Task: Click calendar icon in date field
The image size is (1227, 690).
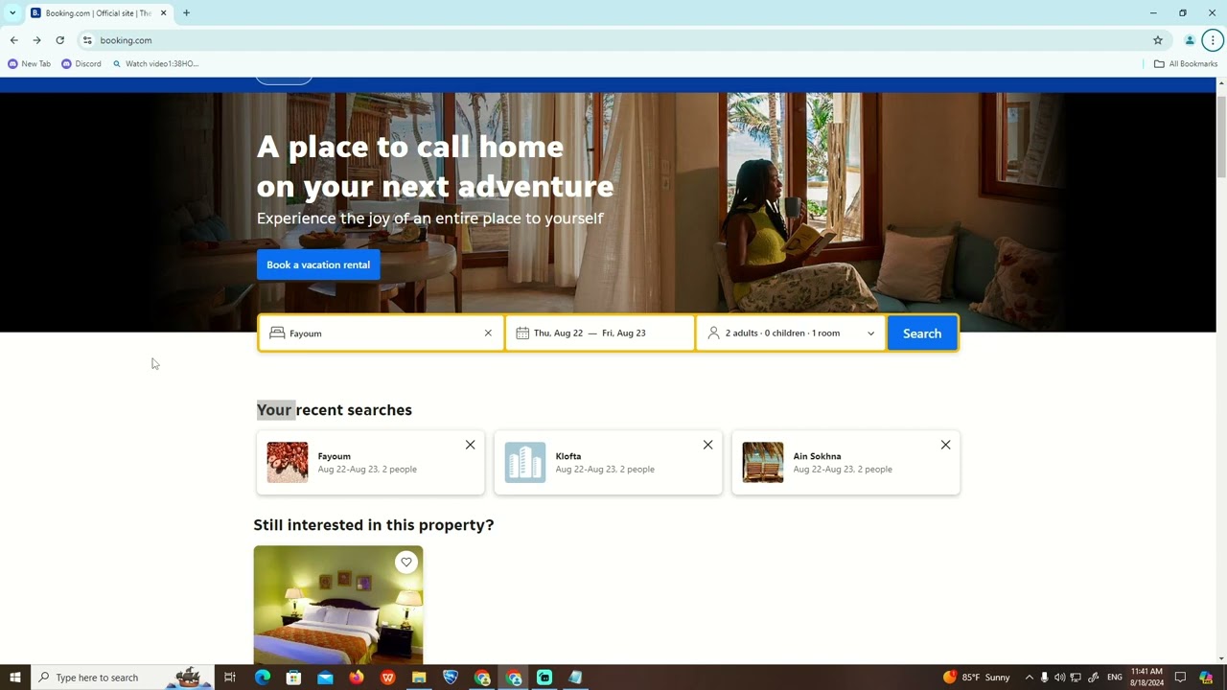Action: tap(522, 333)
